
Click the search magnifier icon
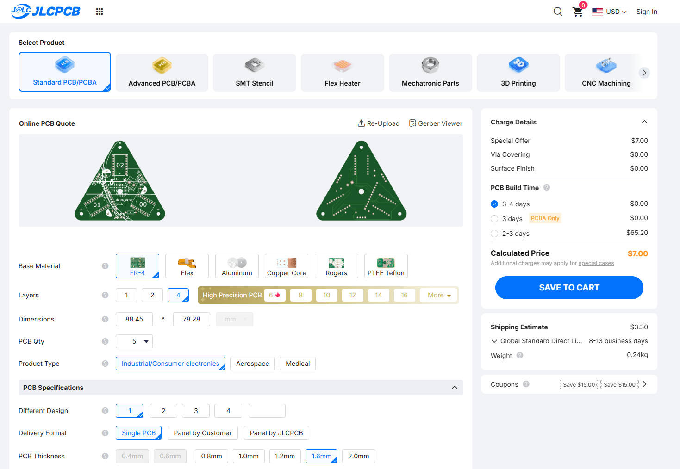pyautogui.click(x=558, y=12)
